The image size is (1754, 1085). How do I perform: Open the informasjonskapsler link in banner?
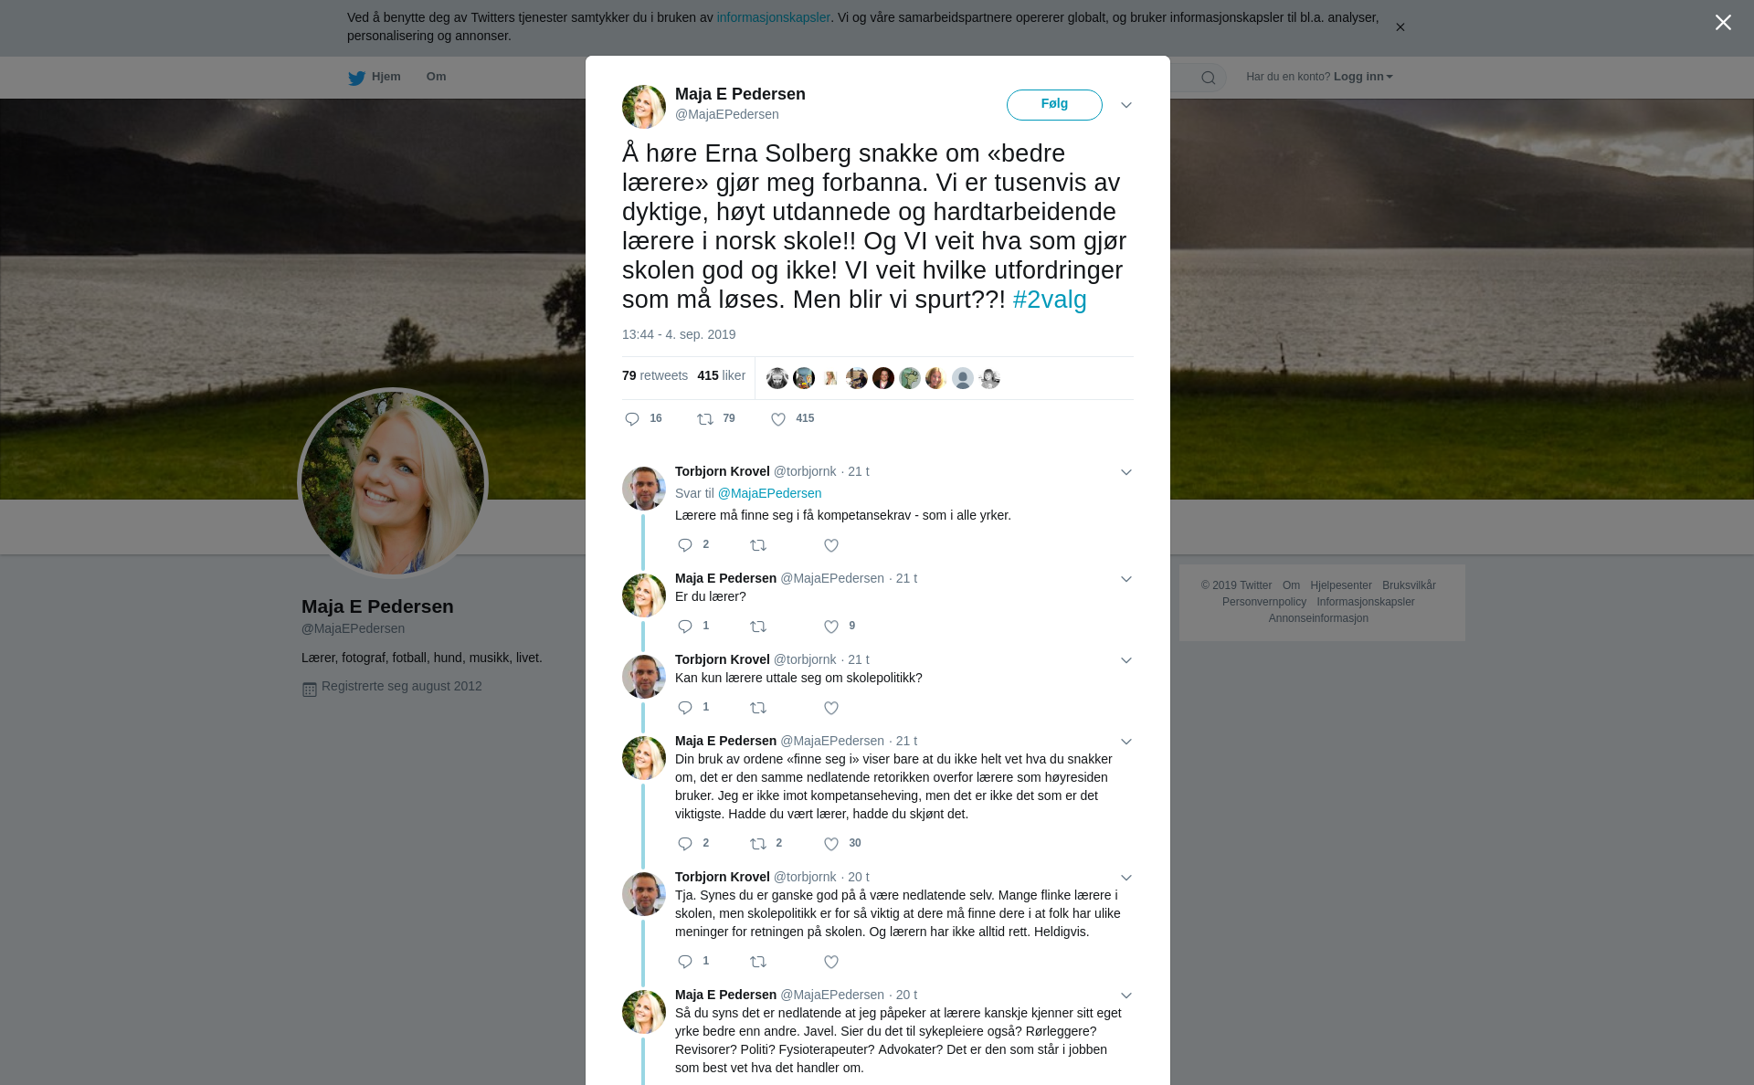(x=773, y=17)
